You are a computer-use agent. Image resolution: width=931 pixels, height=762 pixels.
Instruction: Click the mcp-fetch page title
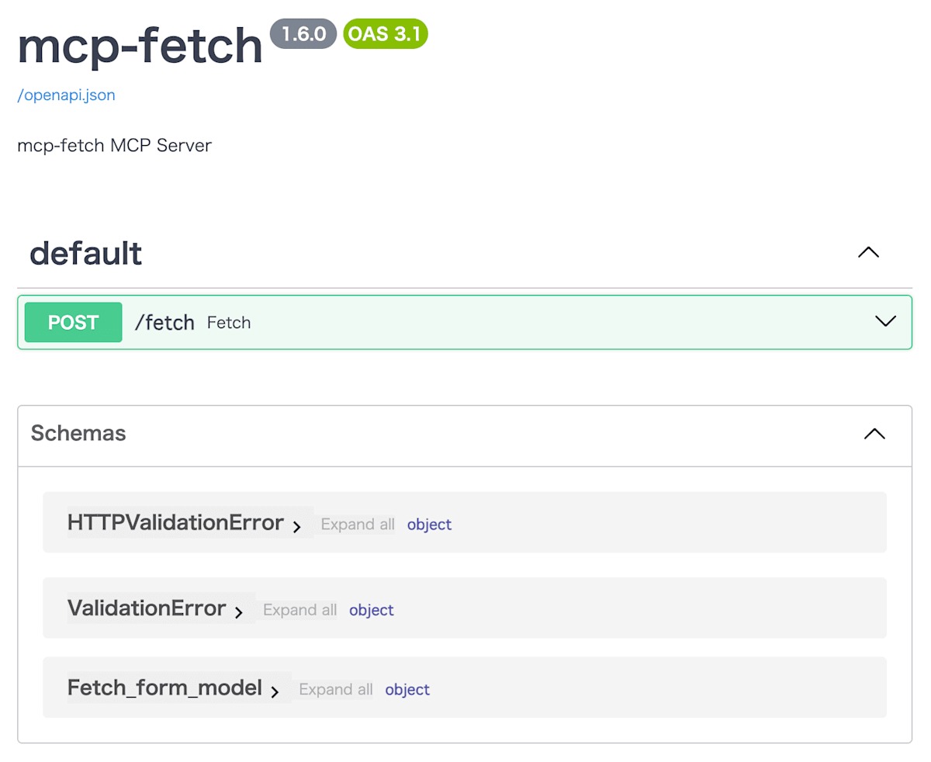pos(140,45)
